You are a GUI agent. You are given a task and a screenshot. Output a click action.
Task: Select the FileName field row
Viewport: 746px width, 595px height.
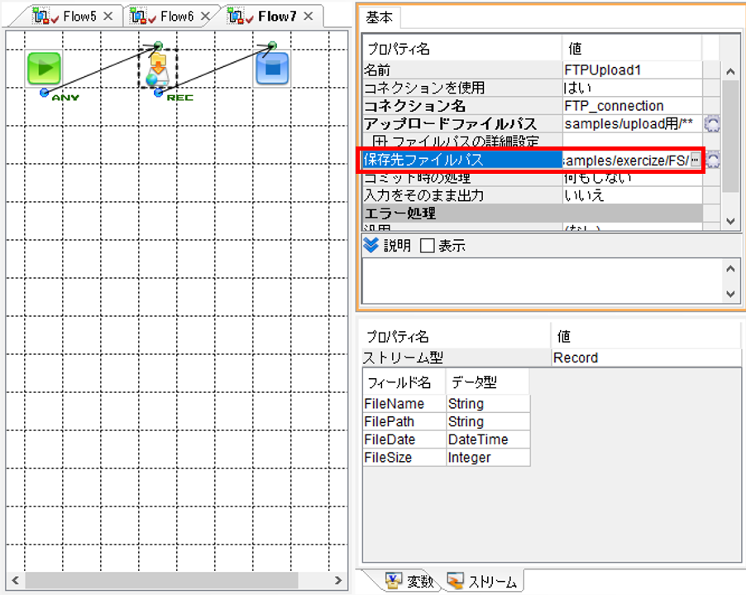(x=447, y=404)
